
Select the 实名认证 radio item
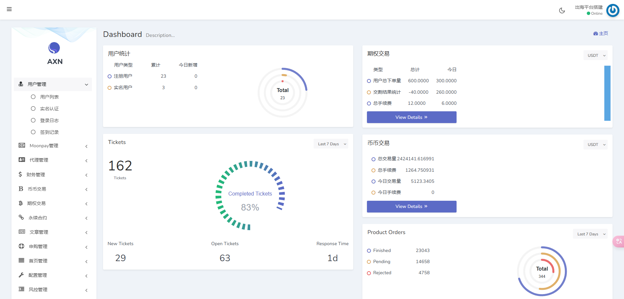(x=33, y=109)
